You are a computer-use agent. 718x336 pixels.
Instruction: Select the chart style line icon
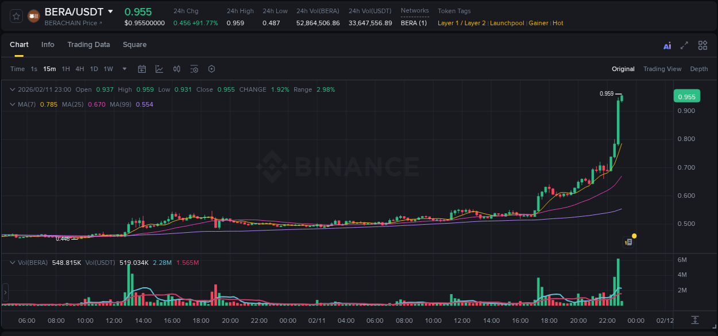[x=159, y=69]
